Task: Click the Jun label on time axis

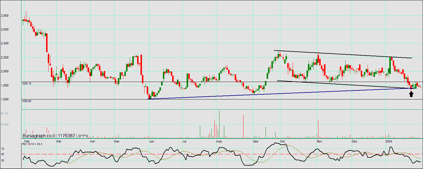Action: point(152,141)
